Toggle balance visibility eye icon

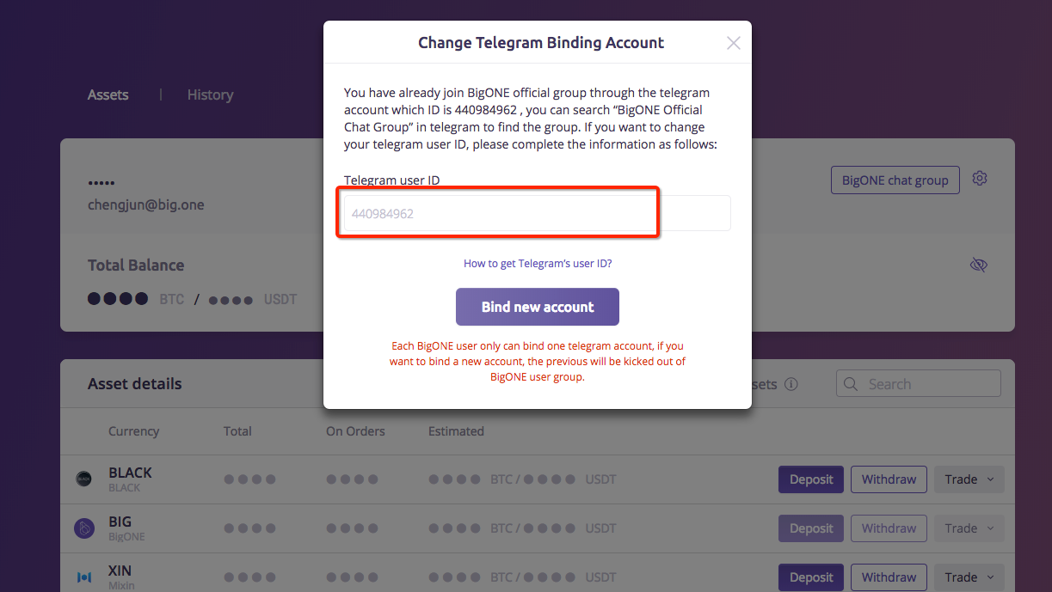click(978, 265)
